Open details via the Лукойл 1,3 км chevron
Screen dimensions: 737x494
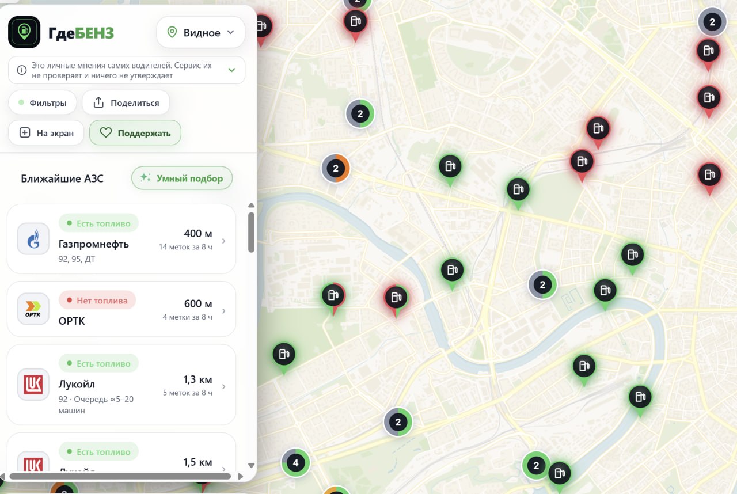pyautogui.click(x=224, y=386)
